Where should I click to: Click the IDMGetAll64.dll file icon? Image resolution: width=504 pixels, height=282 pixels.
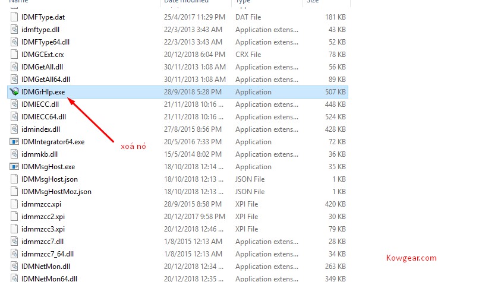pos(14,80)
